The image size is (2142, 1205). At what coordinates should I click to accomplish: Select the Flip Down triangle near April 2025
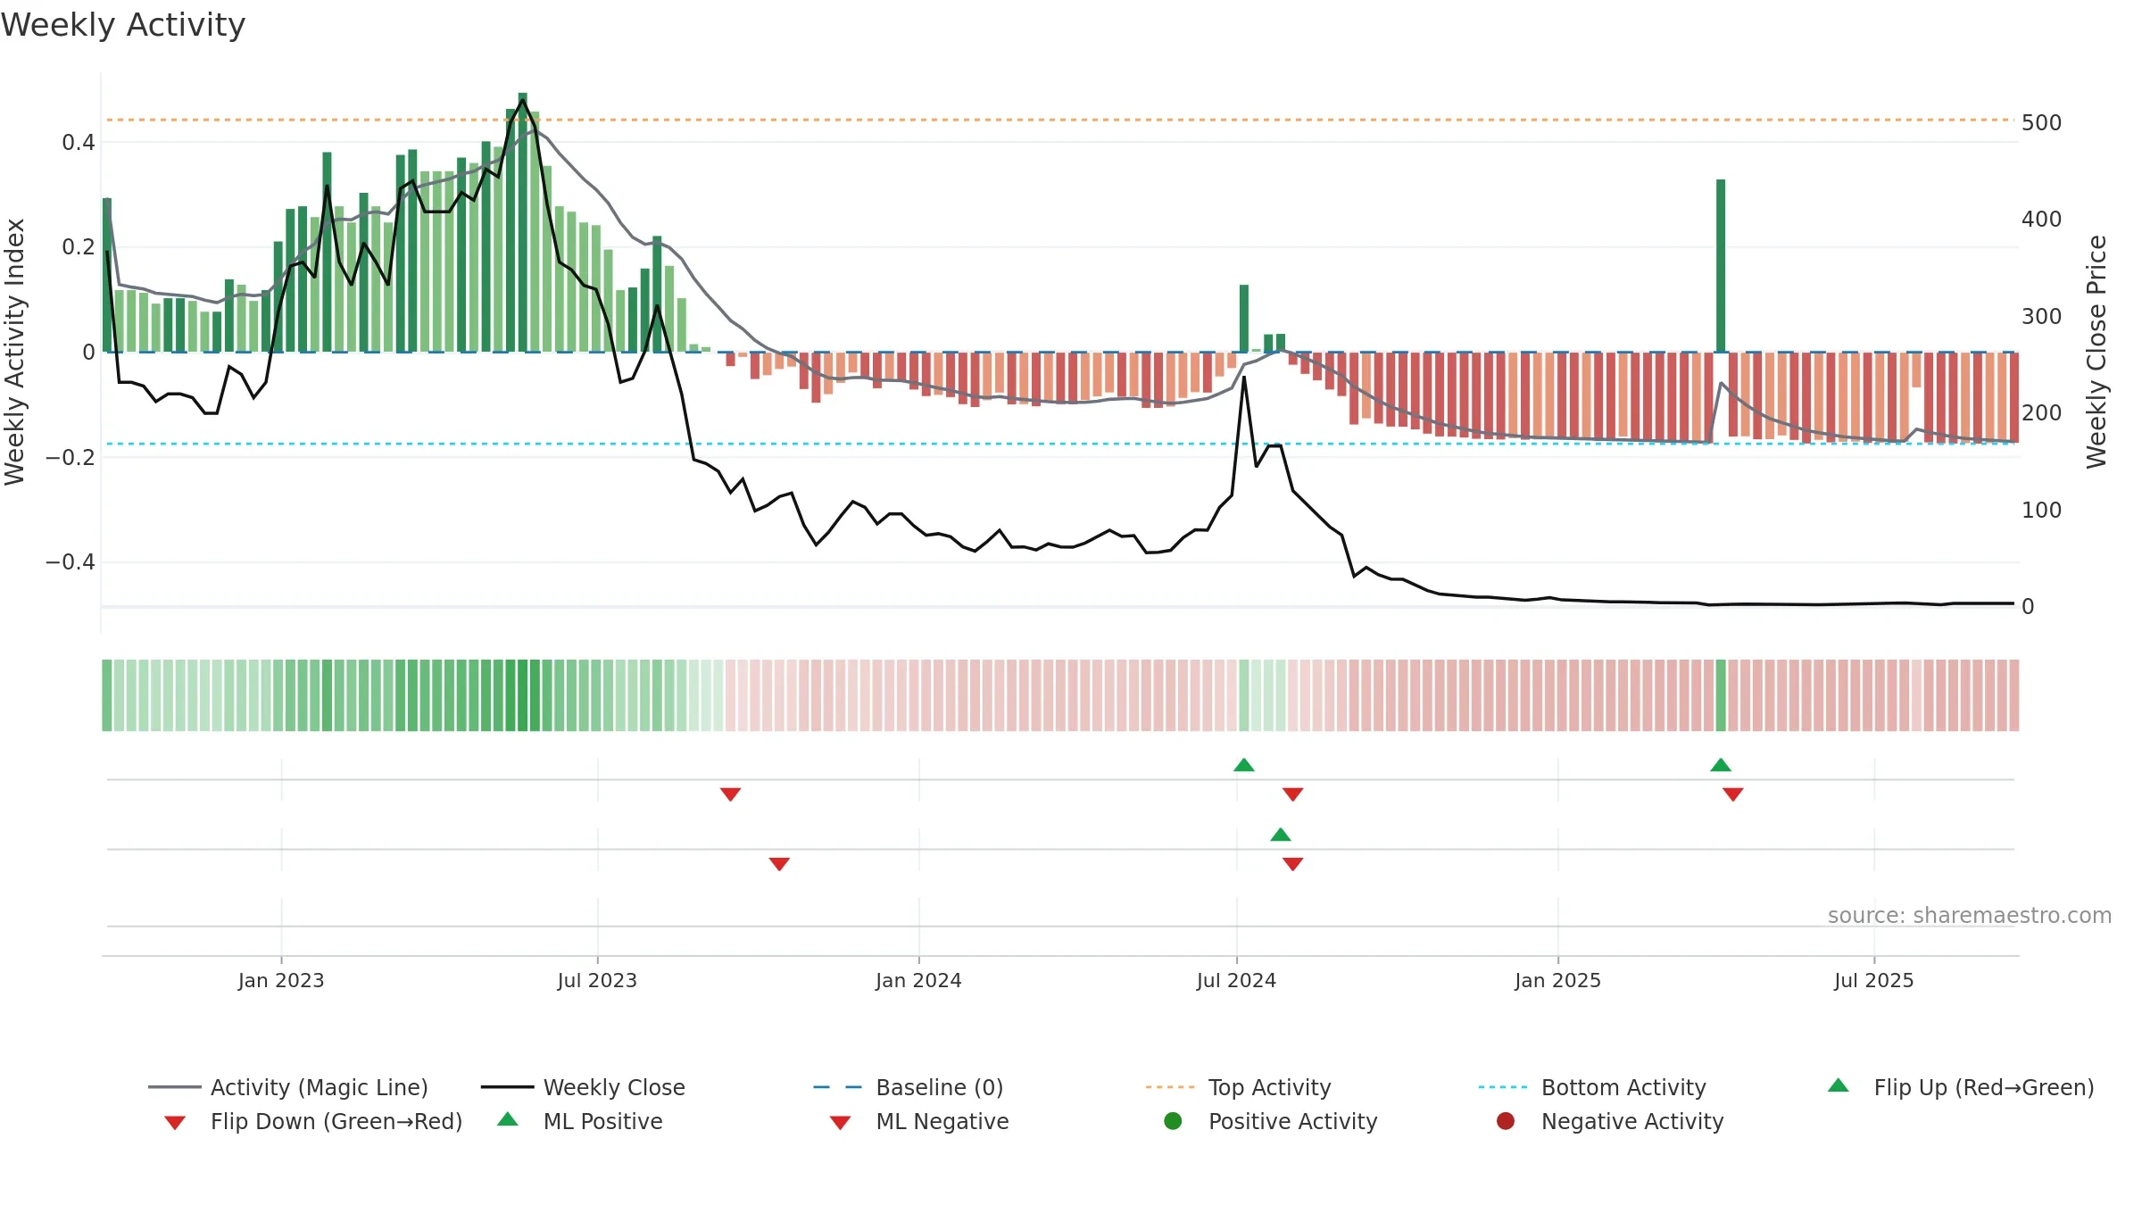click(1733, 794)
